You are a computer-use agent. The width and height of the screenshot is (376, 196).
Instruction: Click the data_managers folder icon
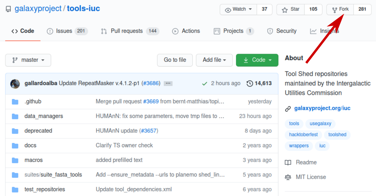point(15,116)
